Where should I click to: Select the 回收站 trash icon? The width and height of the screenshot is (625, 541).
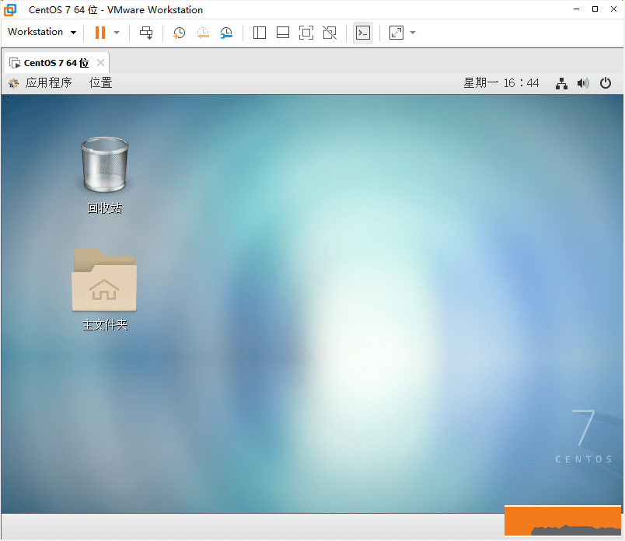coord(104,175)
